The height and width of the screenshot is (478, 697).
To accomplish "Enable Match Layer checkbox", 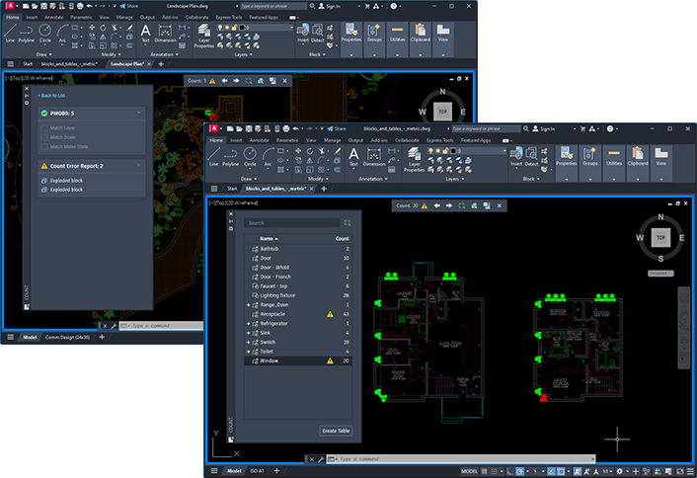I will click(x=44, y=128).
